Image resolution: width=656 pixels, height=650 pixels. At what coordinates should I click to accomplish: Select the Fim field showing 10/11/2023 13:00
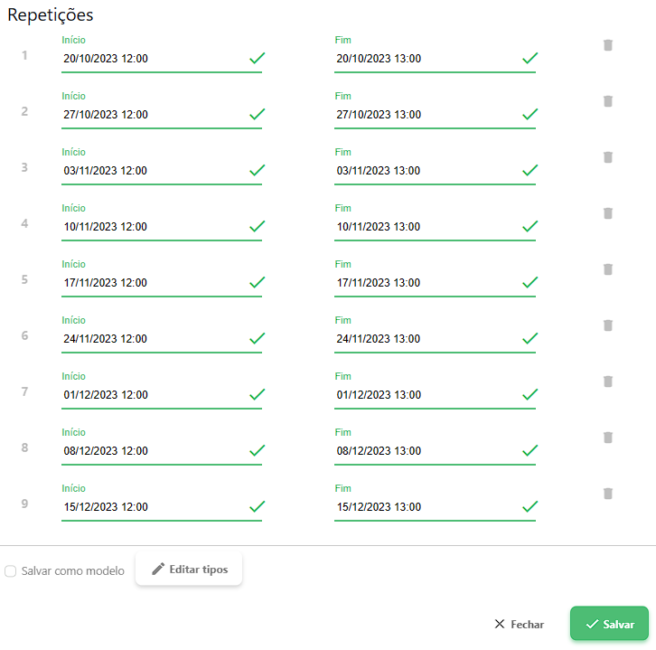coord(425,227)
